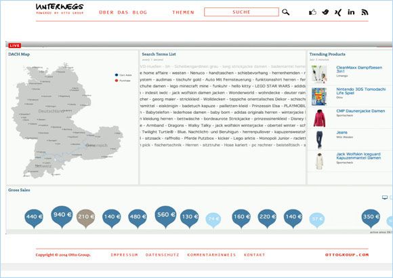Click the blue Cart Adds legend dot

[117, 75]
